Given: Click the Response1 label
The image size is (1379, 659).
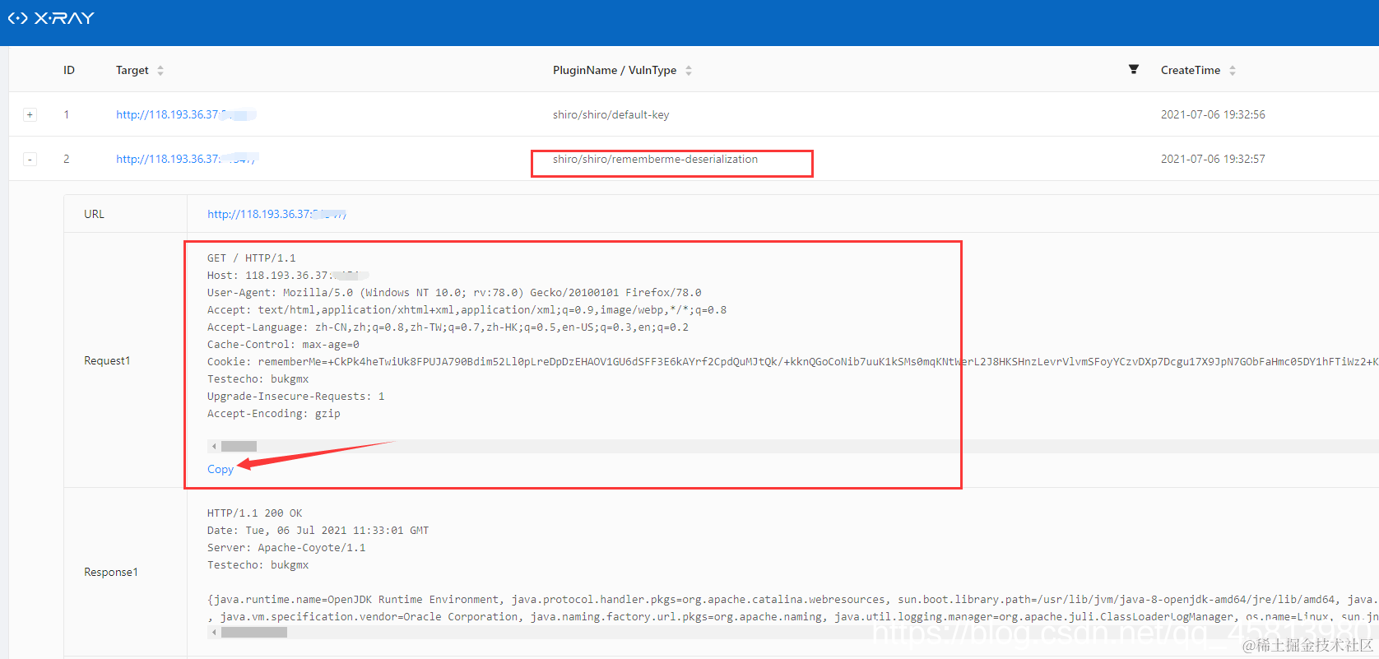Looking at the screenshot, I should [x=111, y=572].
